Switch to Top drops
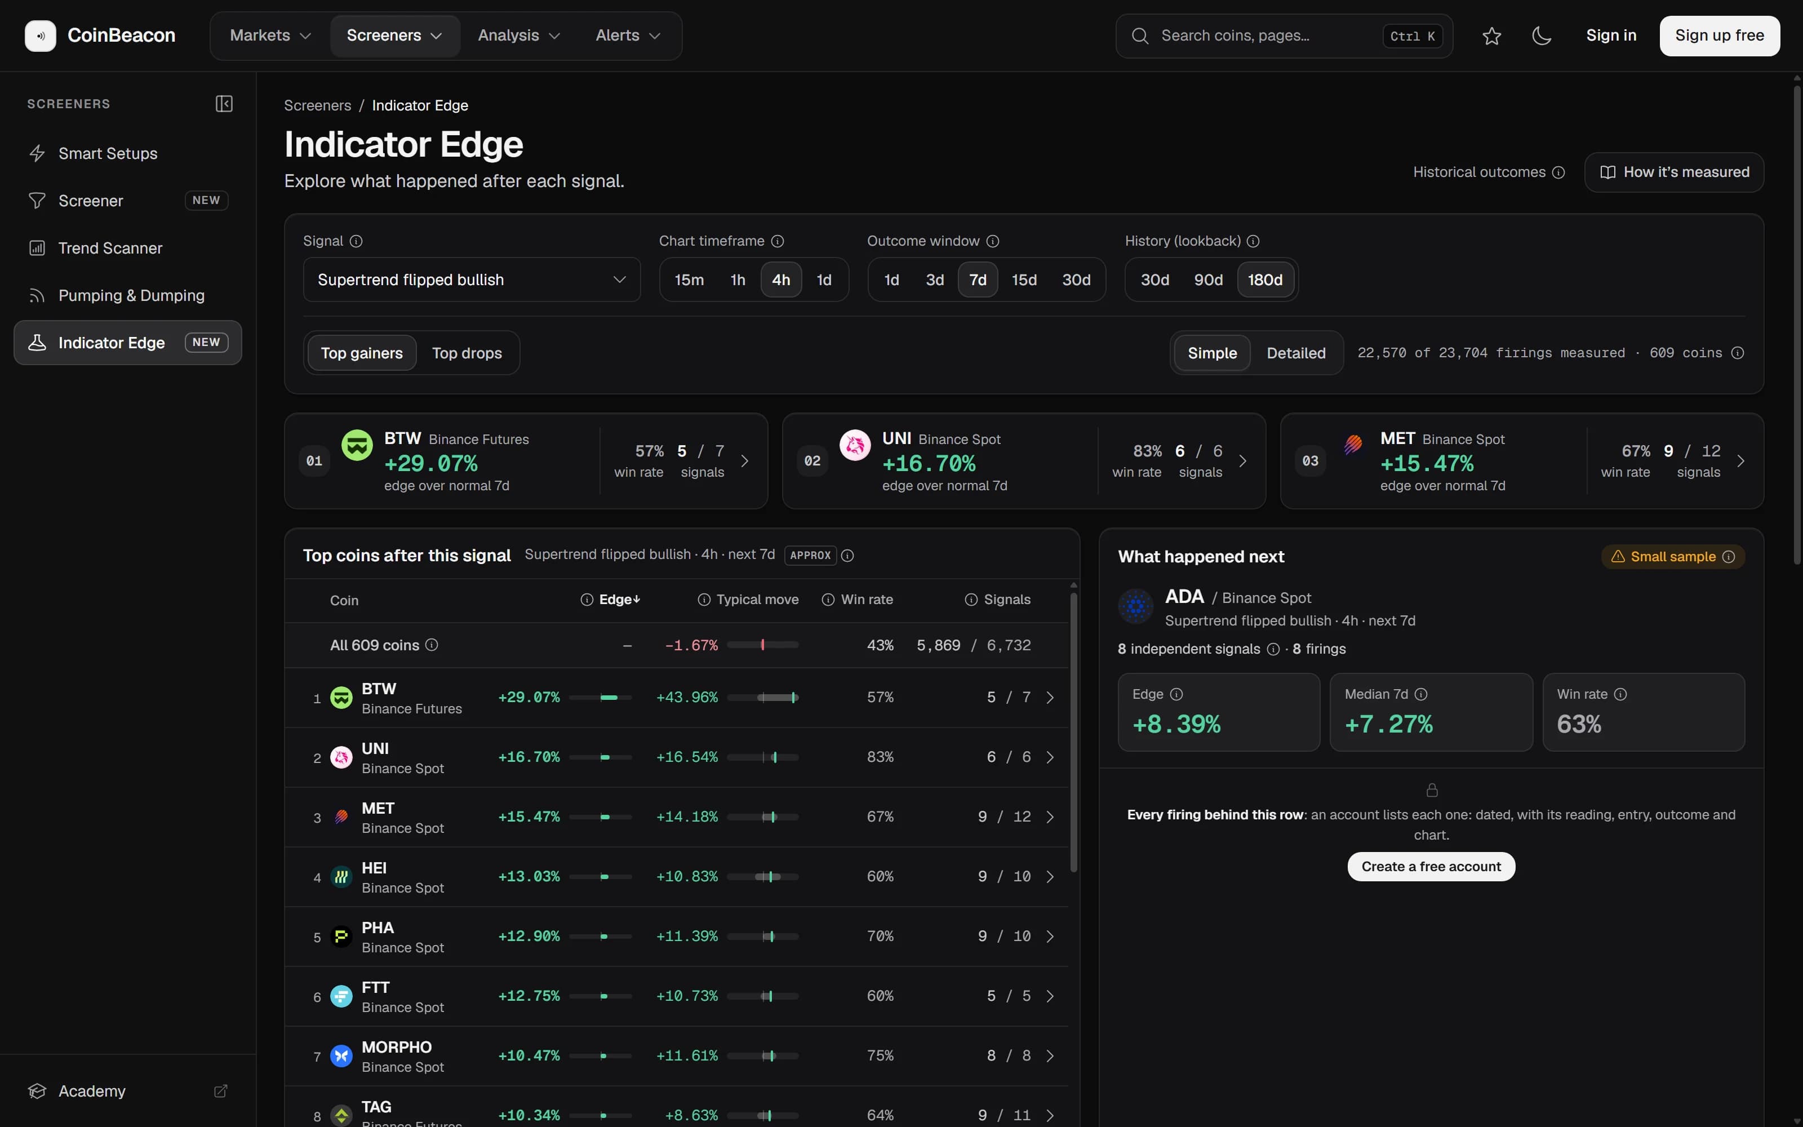Viewport: 1803px width, 1127px height. pyautogui.click(x=467, y=353)
